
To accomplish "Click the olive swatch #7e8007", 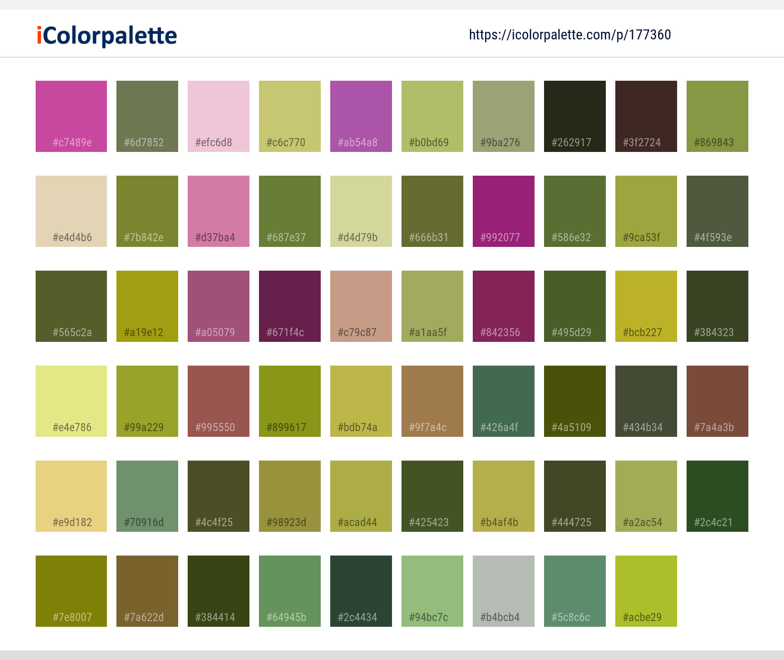I will (71, 591).
